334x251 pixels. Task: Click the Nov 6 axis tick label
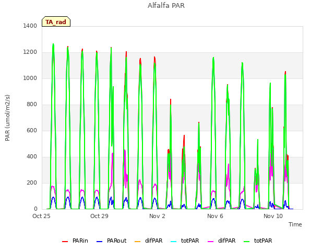point(215,216)
